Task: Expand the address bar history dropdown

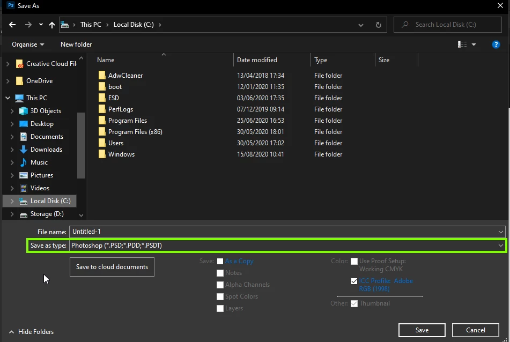Action: tap(361, 25)
